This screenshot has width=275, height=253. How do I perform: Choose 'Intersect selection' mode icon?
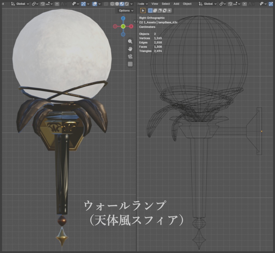click(169, 11)
